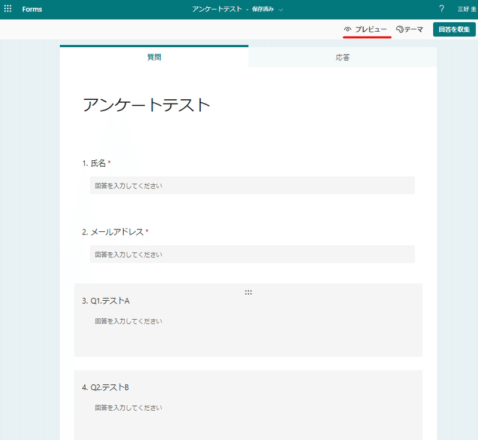478x440 pixels.
Task: Click the プレビュー preview button
Action: coord(366,29)
